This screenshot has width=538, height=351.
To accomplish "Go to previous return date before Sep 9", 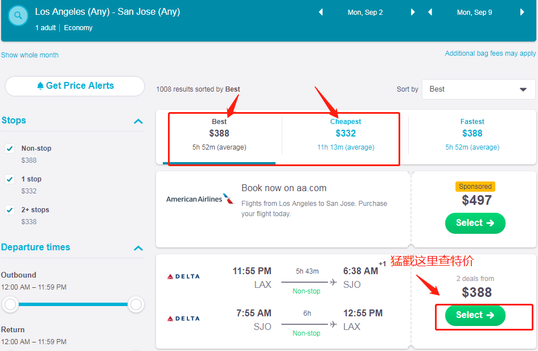I will coord(430,13).
